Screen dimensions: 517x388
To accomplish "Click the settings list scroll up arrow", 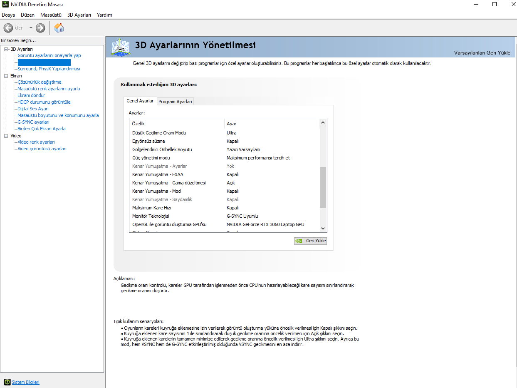I will pos(323,123).
